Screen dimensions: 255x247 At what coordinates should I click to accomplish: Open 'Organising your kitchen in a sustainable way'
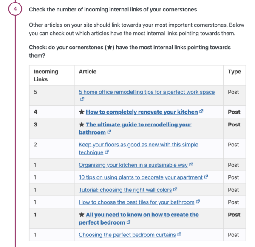click(x=133, y=165)
